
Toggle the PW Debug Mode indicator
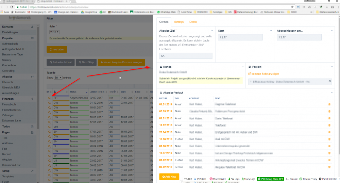click(x=271, y=179)
